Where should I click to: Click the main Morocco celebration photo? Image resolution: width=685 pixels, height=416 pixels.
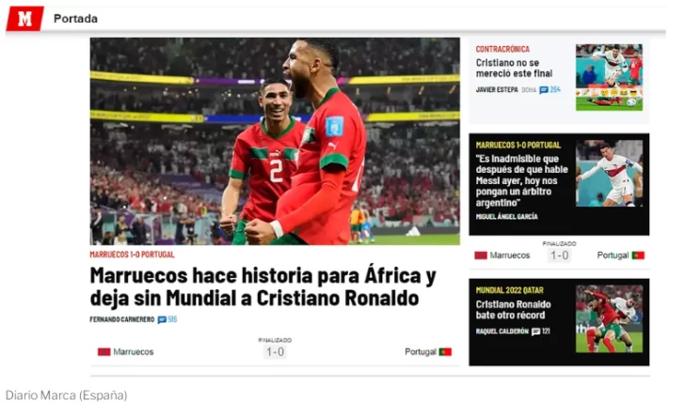tap(275, 141)
